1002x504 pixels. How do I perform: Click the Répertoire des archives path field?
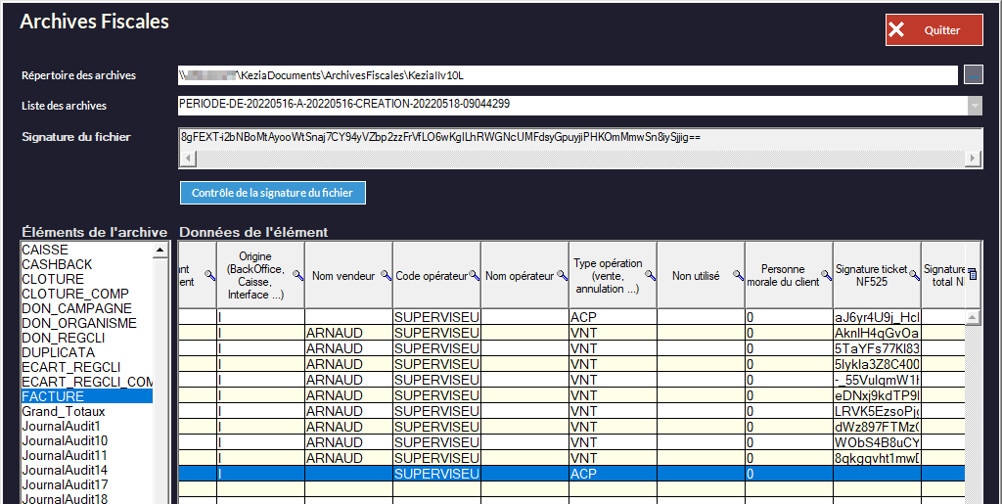tap(568, 75)
